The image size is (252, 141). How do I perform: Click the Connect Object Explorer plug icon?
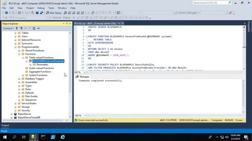coord(17,28)
